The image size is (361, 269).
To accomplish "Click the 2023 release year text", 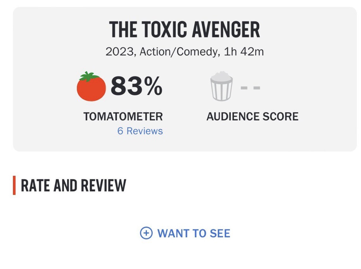I will click(119, 51).
